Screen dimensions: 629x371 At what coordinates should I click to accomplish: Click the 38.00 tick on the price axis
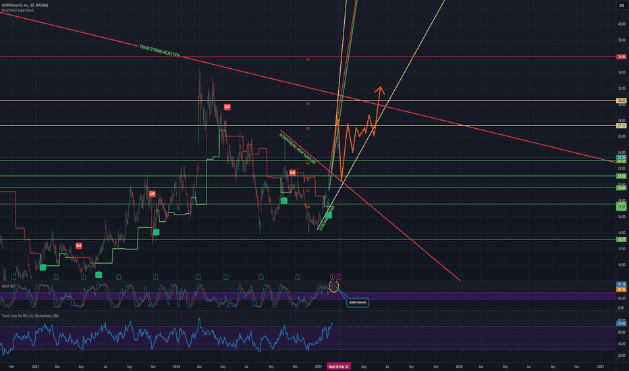tap(622, 40)
